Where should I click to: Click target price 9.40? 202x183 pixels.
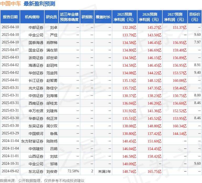coord(197,72)
